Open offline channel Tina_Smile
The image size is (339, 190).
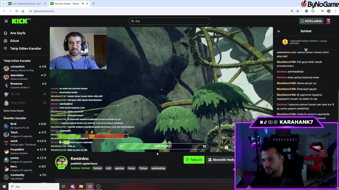tap(25, 103)
